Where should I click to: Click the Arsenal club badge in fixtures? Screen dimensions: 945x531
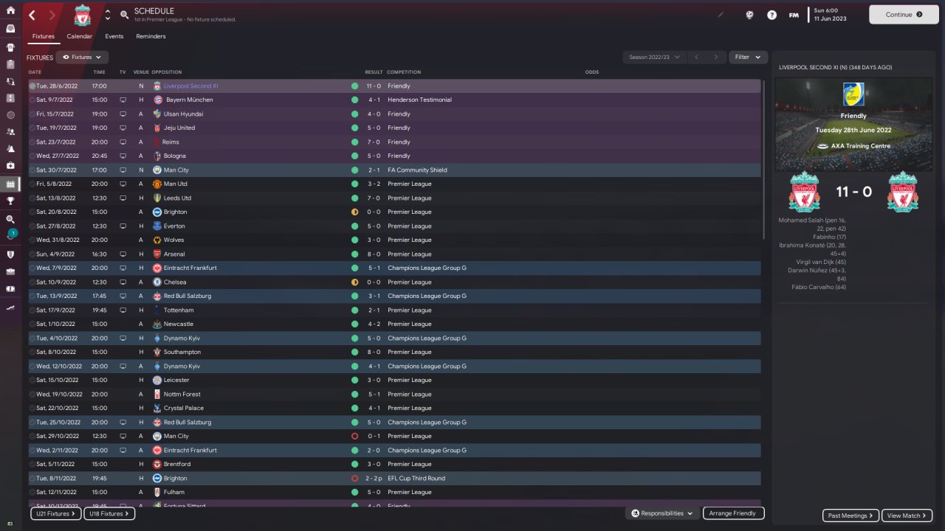click(x=157, y=254)
